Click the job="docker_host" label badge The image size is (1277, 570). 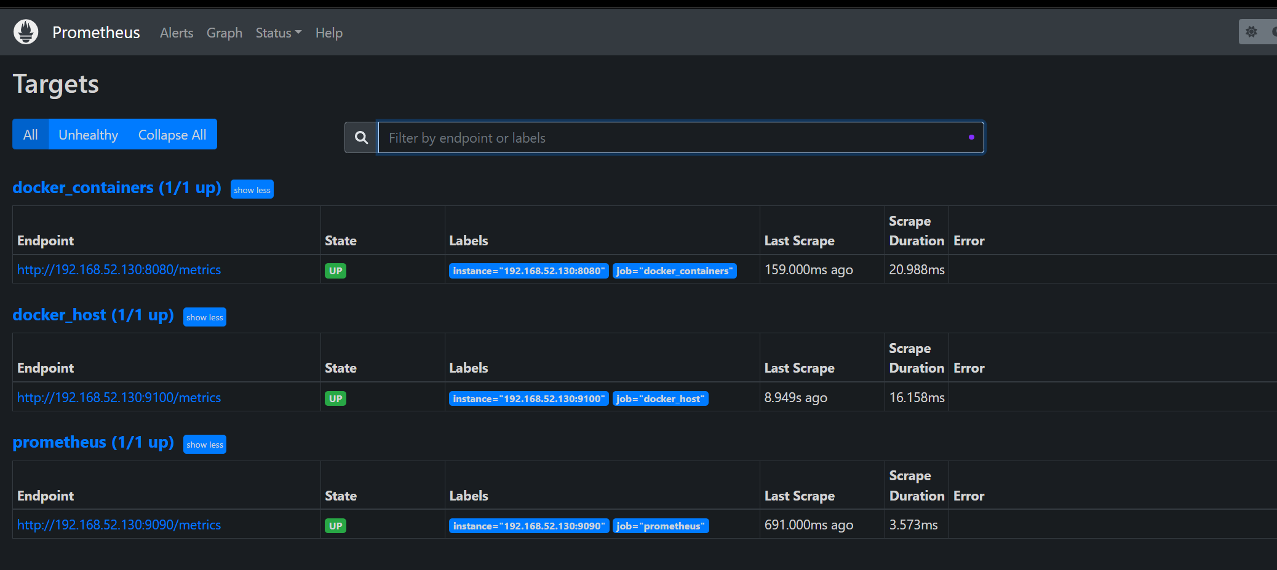point(661,398)
